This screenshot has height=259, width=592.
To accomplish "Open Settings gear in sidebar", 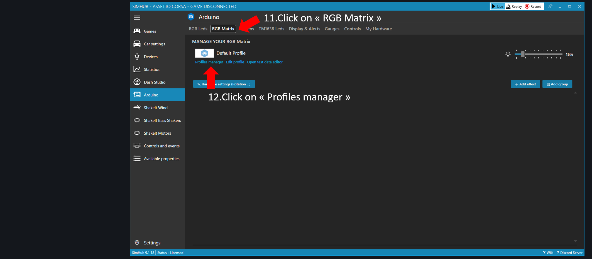I will 137,243.
